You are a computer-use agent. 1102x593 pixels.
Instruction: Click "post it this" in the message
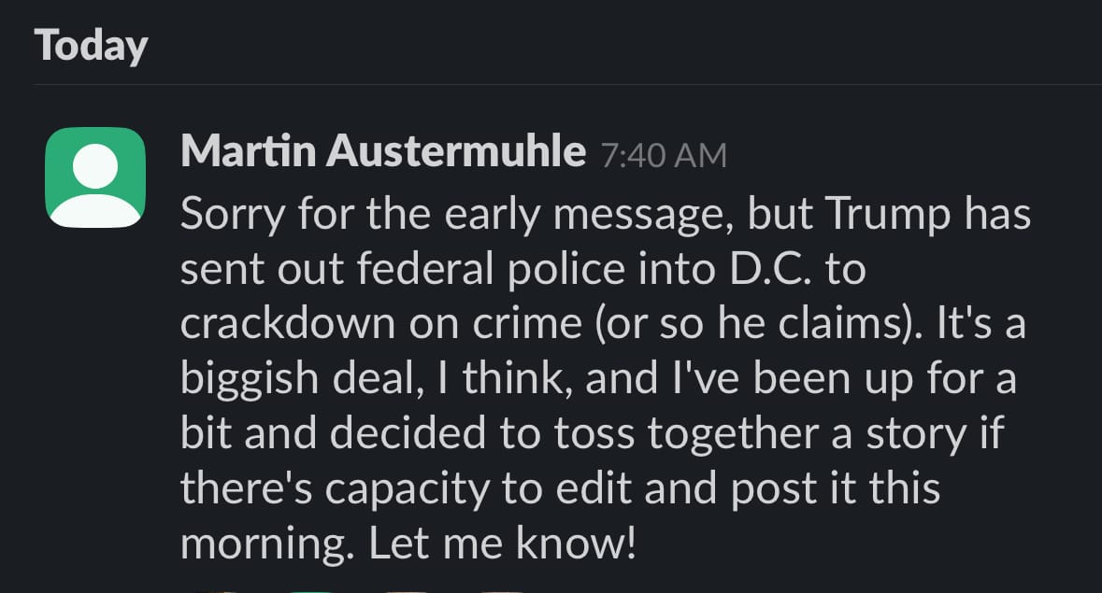(x=835, y=489)
